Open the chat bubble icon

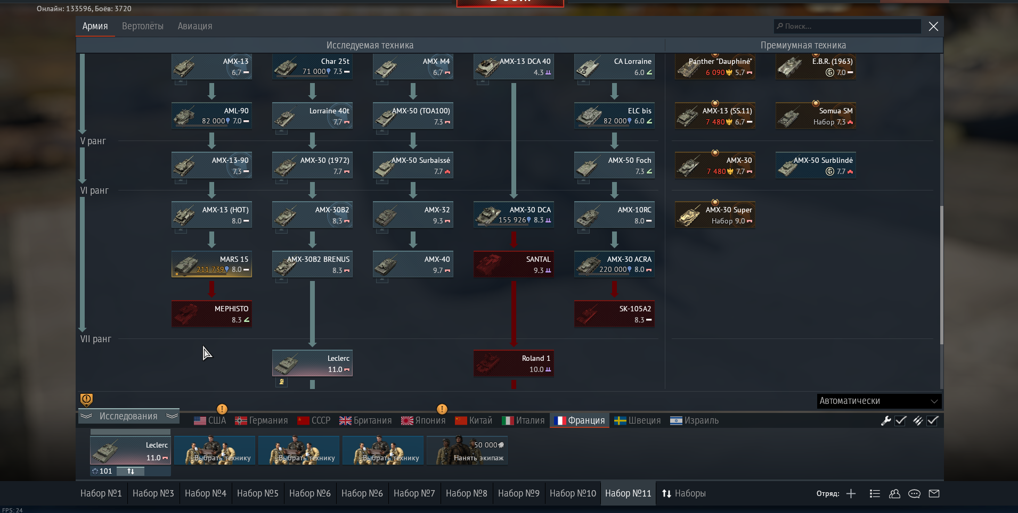[914, 493]
